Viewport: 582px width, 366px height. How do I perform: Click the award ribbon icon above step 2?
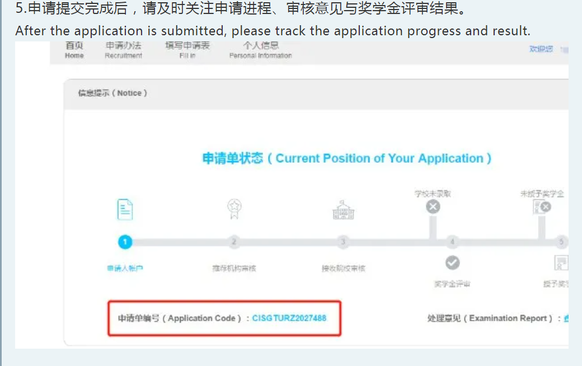(x=234, y=209)
